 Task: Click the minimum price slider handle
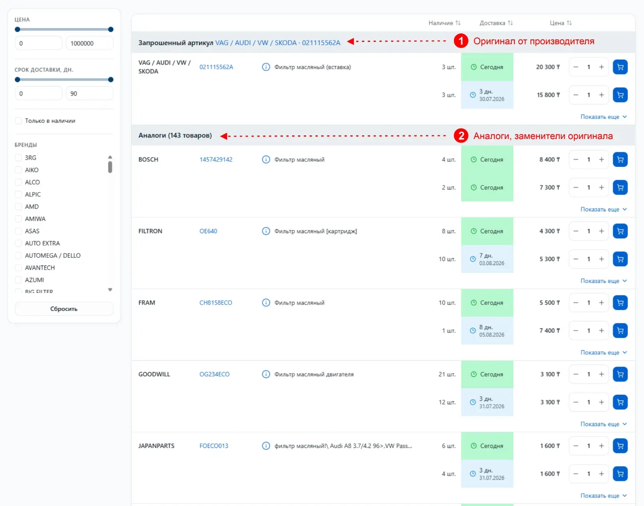tap(17, 29)
